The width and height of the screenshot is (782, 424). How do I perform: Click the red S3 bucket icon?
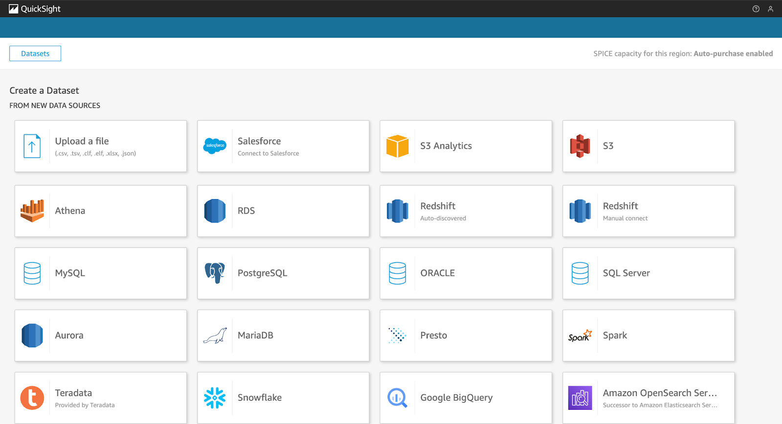coord(580,146)
